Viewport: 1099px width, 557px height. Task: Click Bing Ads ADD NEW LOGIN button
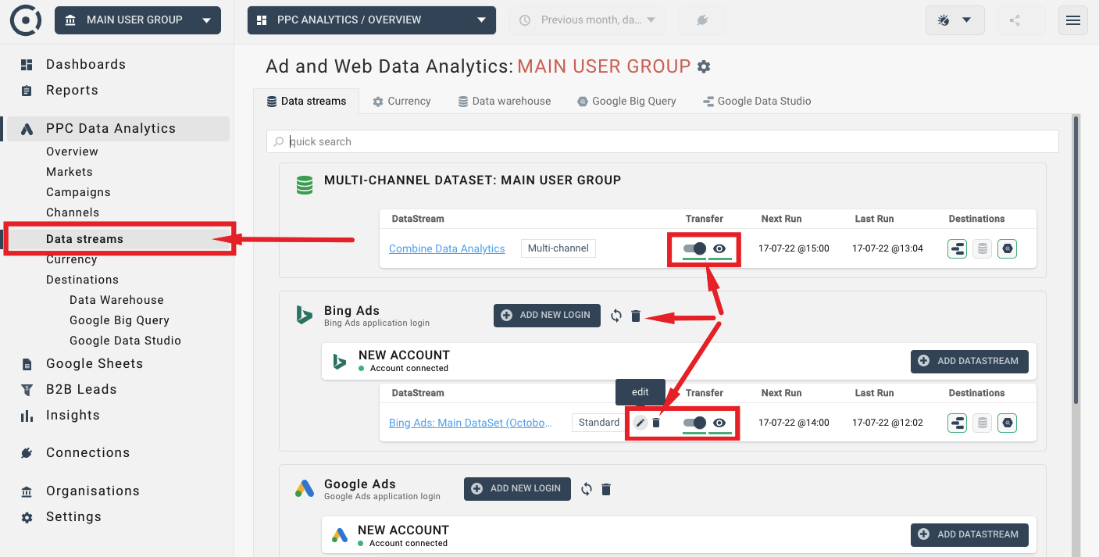pos(547,315)
